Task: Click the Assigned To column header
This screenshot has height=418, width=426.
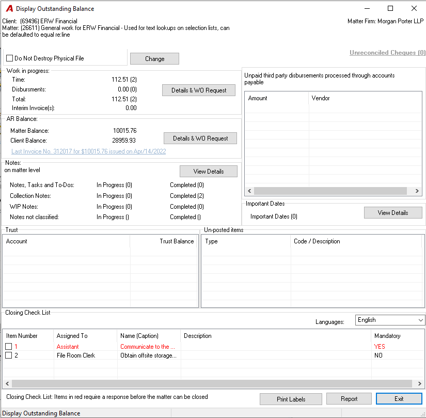Action: (85, 336)
